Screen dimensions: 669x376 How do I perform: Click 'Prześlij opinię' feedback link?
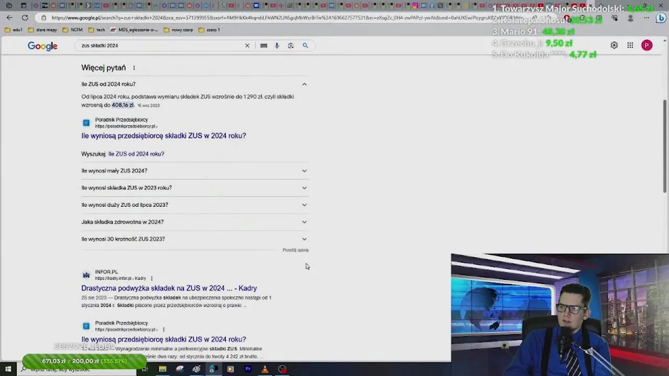(296, 250)
